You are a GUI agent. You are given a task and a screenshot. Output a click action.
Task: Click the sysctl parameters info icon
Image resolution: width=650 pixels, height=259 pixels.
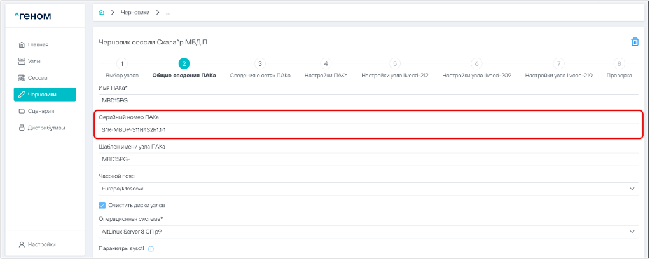point(151,248)
